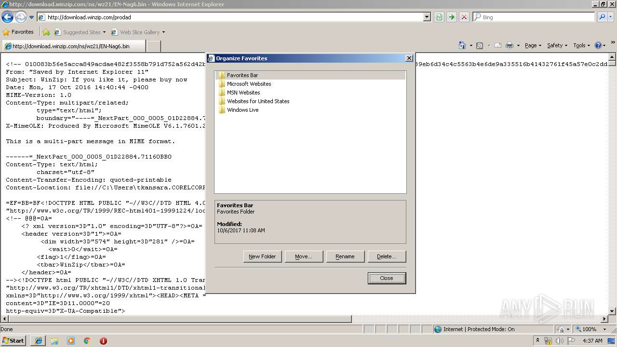The height and width of the screenshot is (347, 617).
Task: Click the magnifier Search button
Action: tap(602, 17)
